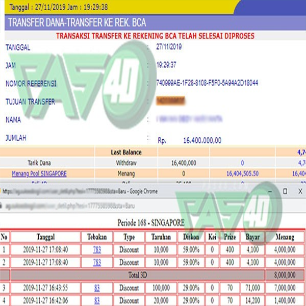Viewport: 306px width, 306px height.
Task: Select the amount 16.400.000,00 in JUMLAH
Action: (202, 140)
